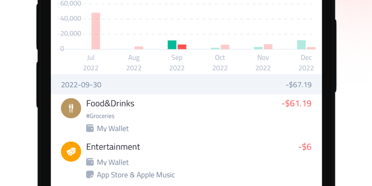This screenshot has height=186, width=372.
Task: Tap the Aug 2022 month label
Action: (x=134, y=62)
